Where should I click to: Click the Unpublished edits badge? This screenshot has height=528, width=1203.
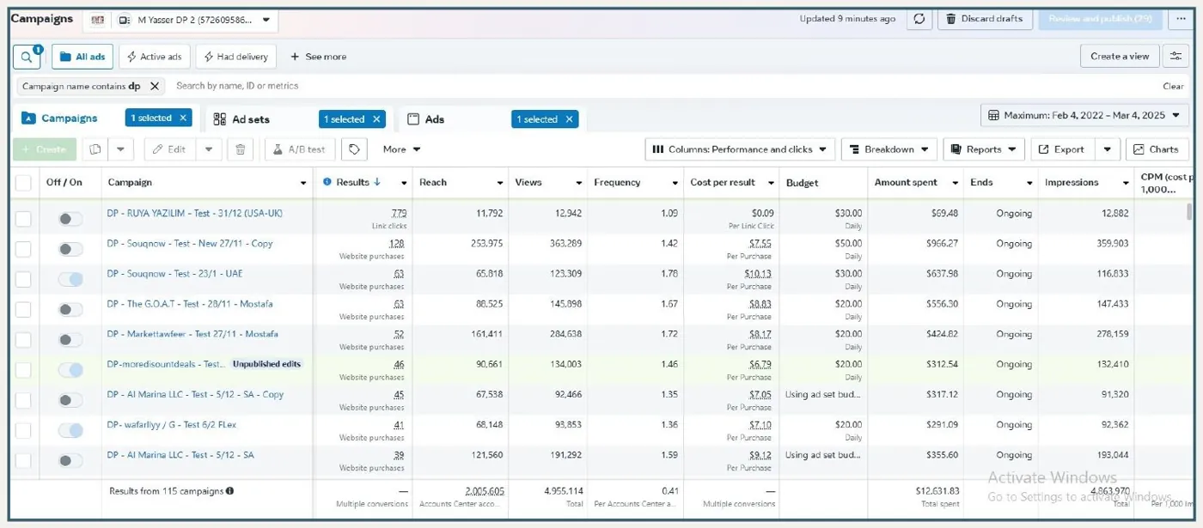(267, 364)
